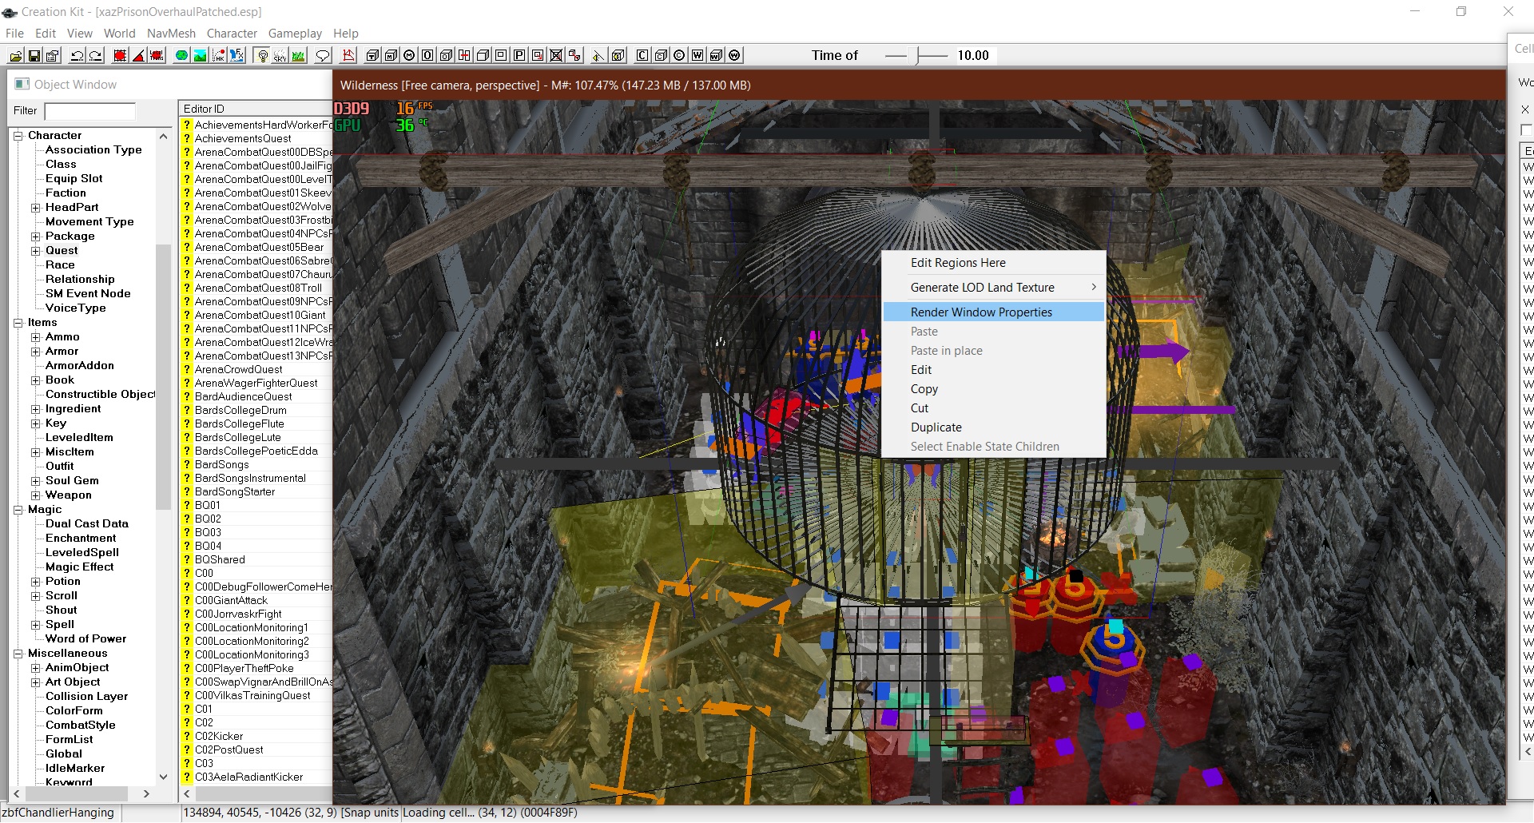Viewport: 1534px width, 823px height.
Task: Collapse the Magic tree category
Action: (x=18, y=510)
